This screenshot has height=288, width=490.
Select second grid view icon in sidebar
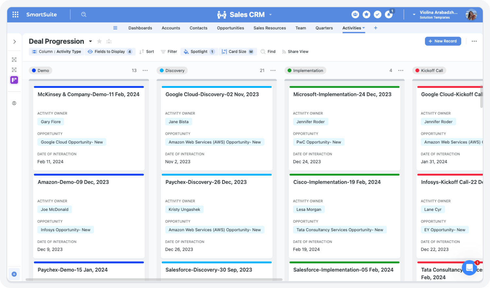14,70
